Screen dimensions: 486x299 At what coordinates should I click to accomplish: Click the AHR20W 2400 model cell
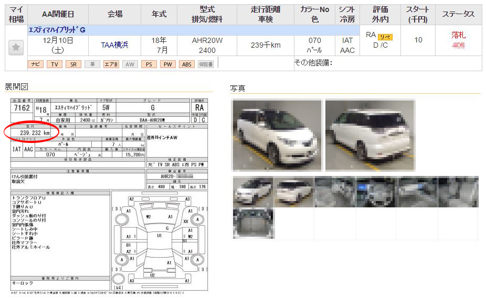click(207, 45)
